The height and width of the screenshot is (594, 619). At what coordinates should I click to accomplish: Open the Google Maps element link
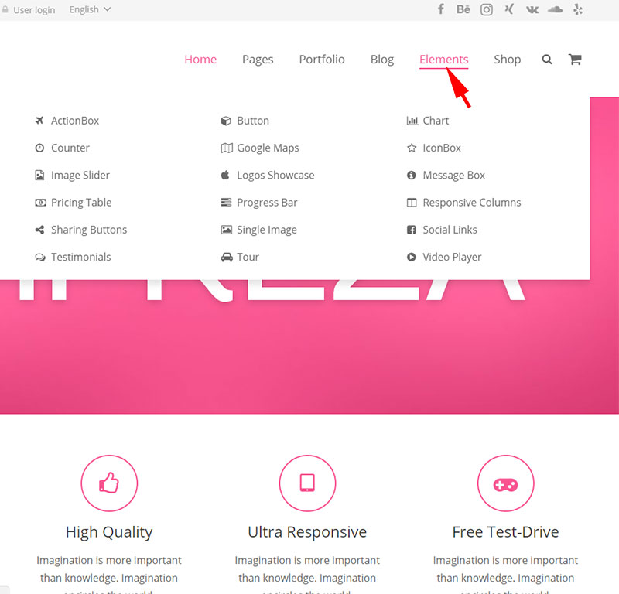point(267,148)
